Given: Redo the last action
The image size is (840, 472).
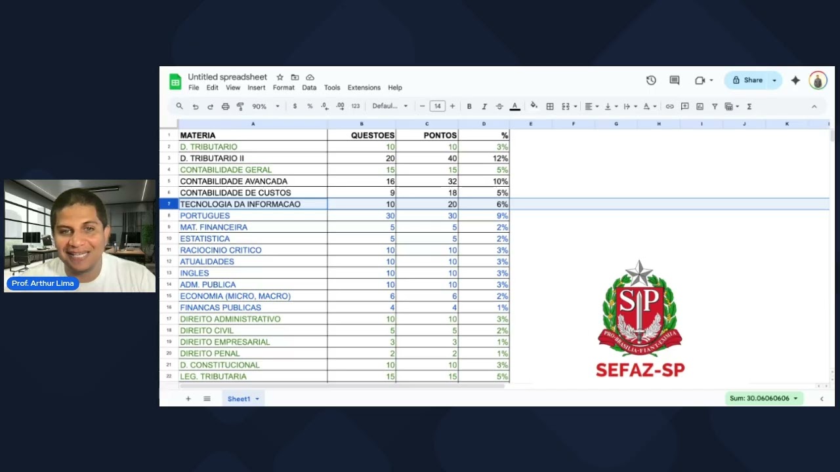Looking at the screenshot, I should pyautogui.click(x=210, y=106).
